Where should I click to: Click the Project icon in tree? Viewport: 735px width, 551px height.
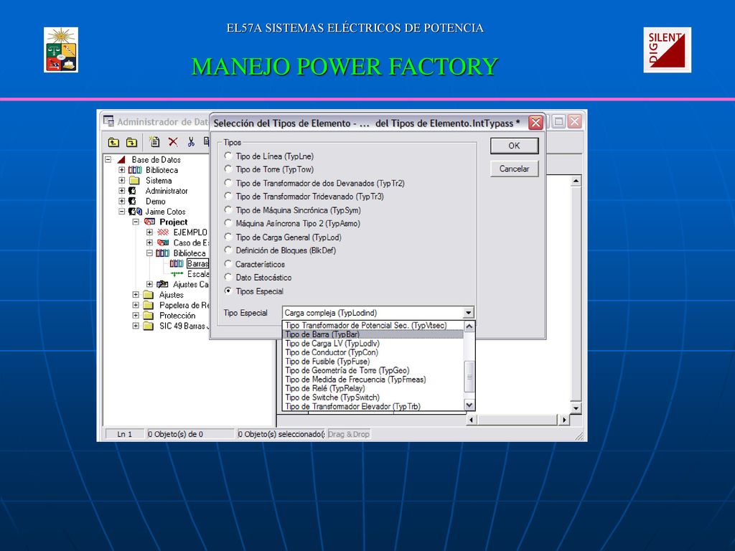coord(150,222)
